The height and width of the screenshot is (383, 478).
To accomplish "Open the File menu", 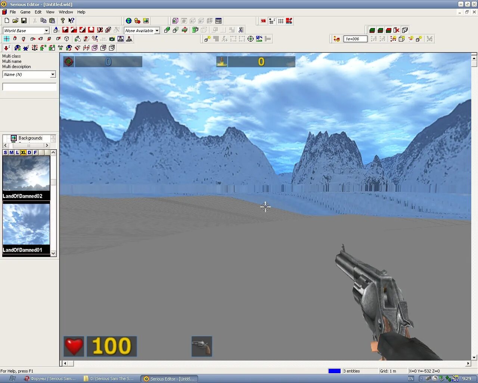I will [x=13, y=12].
